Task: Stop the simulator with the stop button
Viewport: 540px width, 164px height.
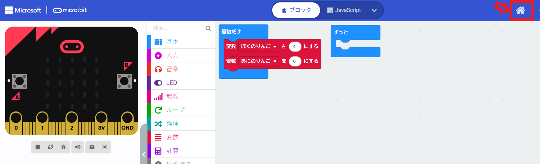Action: click(38, 147)
